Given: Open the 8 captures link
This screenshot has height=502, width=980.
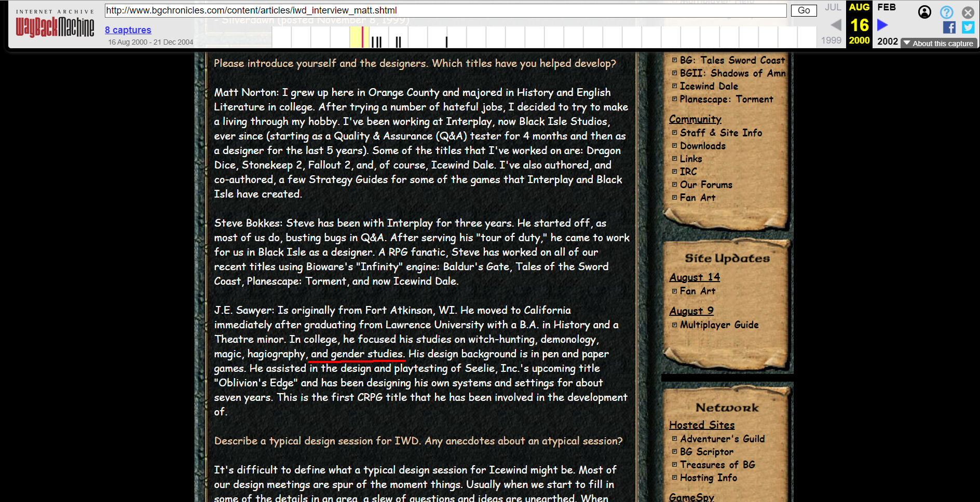Looking at the screenshot, I should (128, 30).
